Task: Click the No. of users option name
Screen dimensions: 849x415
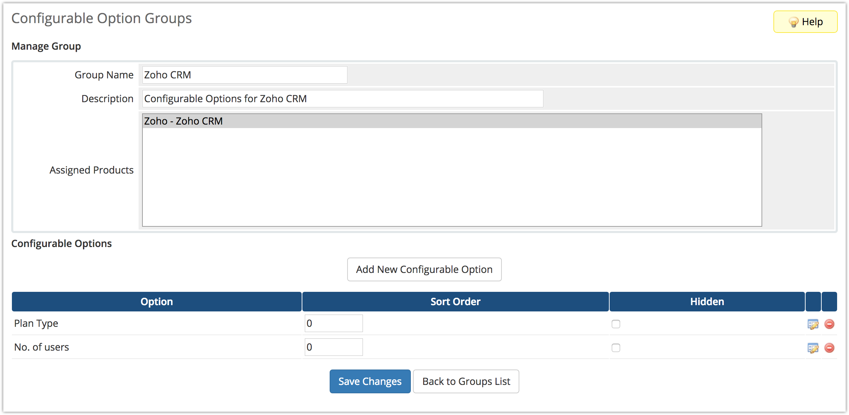Action: tap(42, 347)
